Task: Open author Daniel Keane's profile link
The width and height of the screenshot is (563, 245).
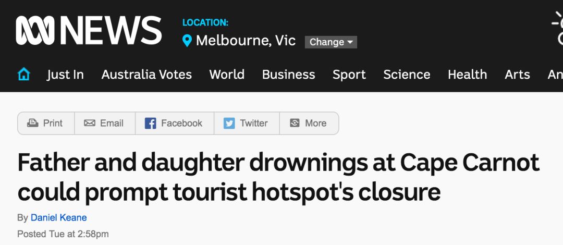Action: 59,218
